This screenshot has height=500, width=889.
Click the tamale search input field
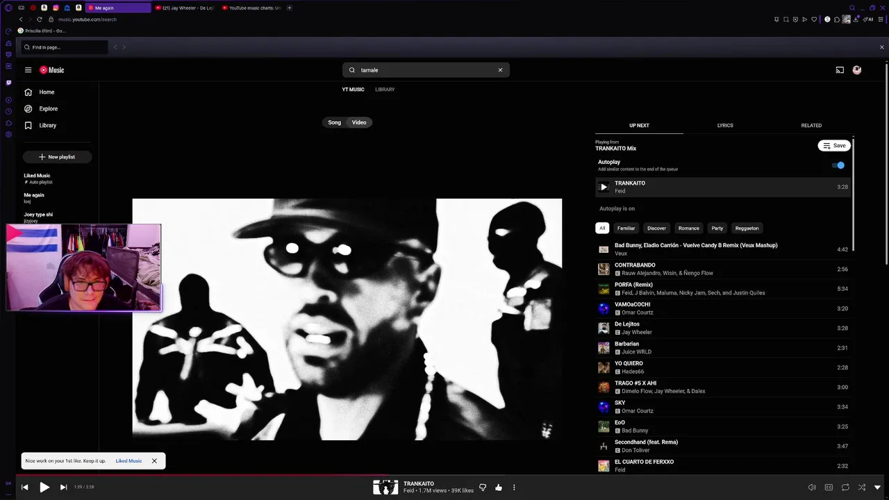pyautogui.click(x=426, y=70)
